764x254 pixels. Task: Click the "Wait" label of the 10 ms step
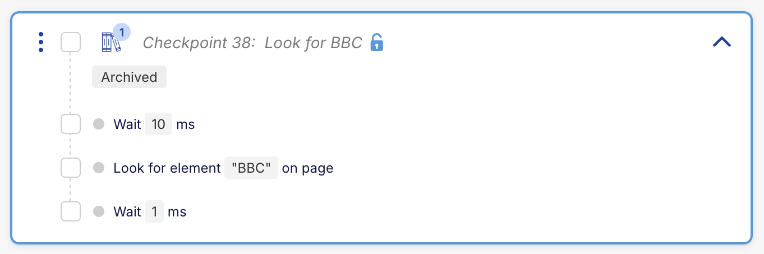127,124
